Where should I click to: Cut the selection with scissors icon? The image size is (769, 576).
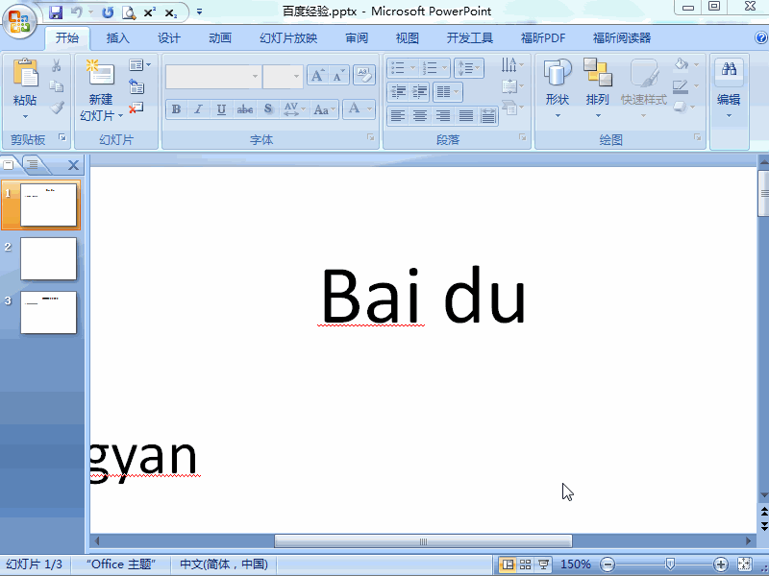pyautogui.click(x=57, y=65)
